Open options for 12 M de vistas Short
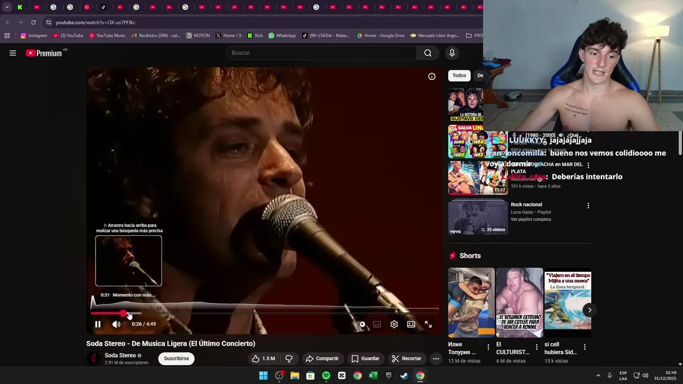The width and height of the screenshot is (683, 384). (x=488, y=347)
